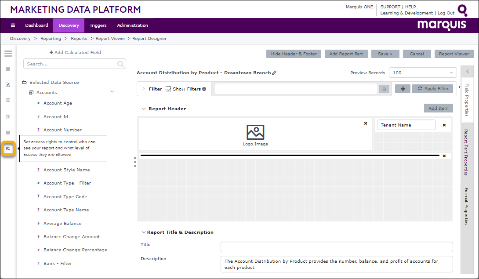The height and width of the screenshot is (279, 479).
Task: Open the Format Properties side tab
Action: [466, 207]
